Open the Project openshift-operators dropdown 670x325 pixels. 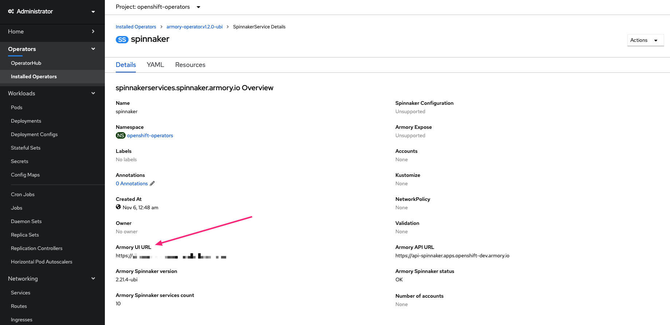[158, 7]
